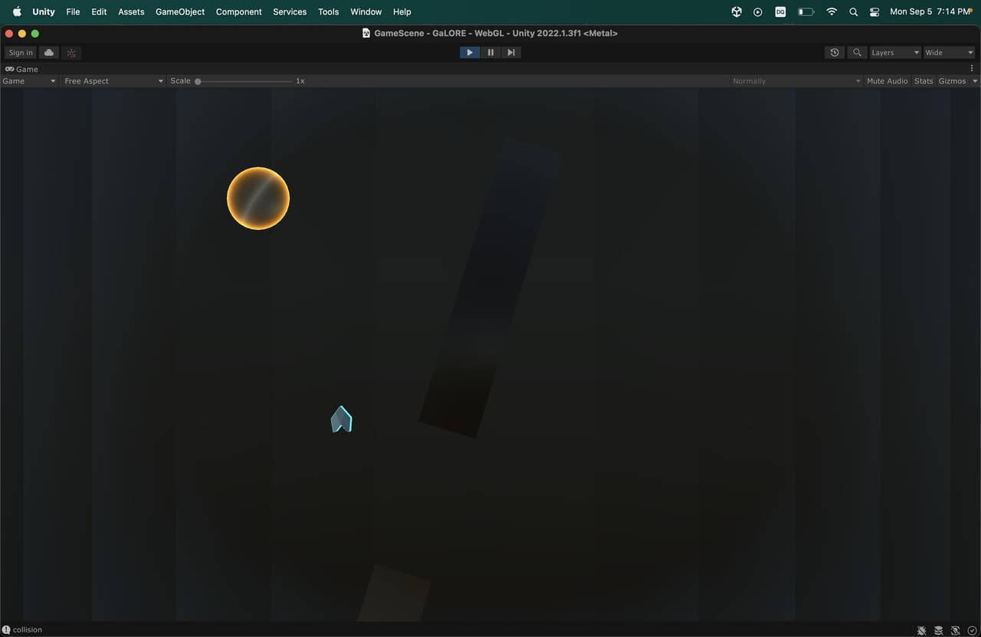
Task: Open the GameObject menu
Action: coord(180,11)
